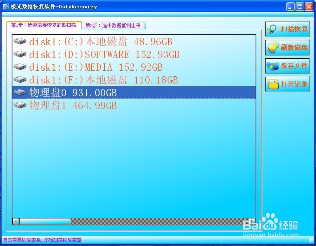Click the drive icon beside 物理盘0
The height and width of the screenshot is (246, 316).
point(20,92)
